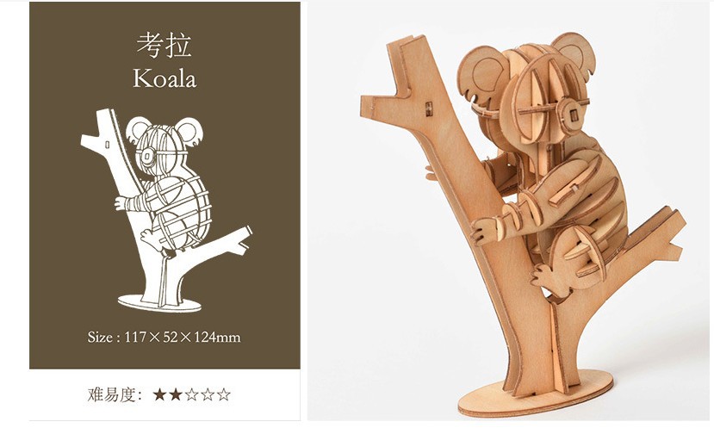The width and height of the screenshot is (714, 434).
Task: Click the brown product card background
Action: [x=165, y=185]
